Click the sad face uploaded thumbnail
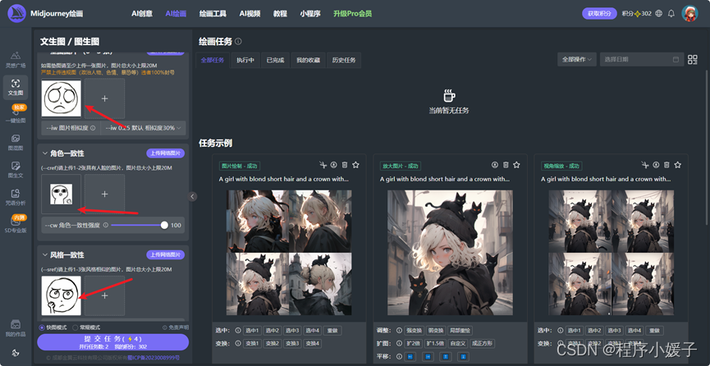This screenshot has height=366, width=710. pyautogui.click(x=61, y=98)
